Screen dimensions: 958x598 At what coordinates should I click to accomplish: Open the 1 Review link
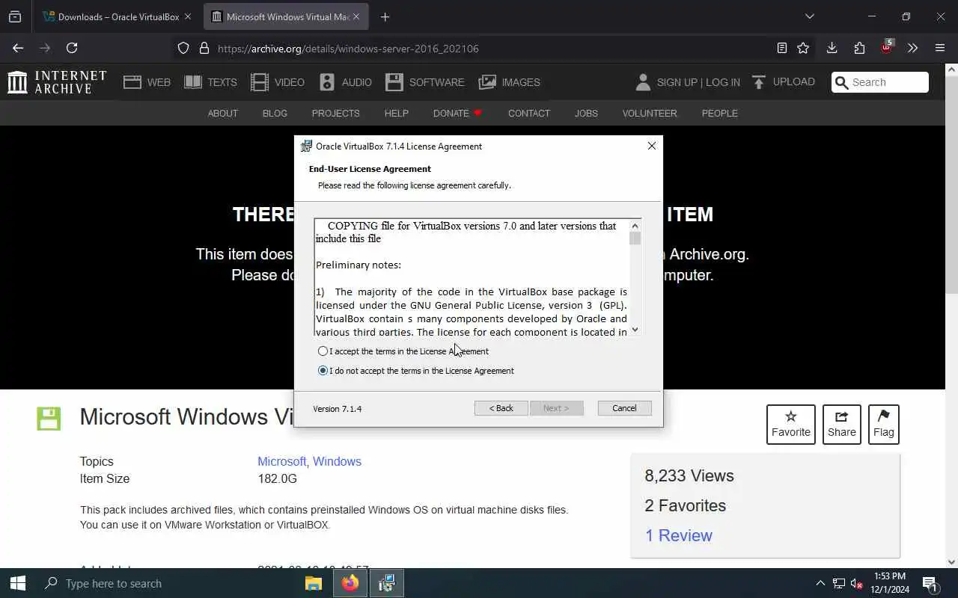pyautogui.click(x=678, y=535)
